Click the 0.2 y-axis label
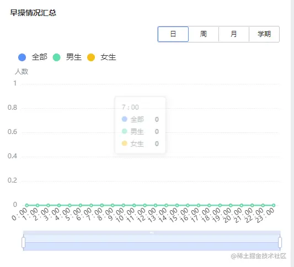Image resolution: width=294 pixels, height=267 pixels. tap(12, 180)
